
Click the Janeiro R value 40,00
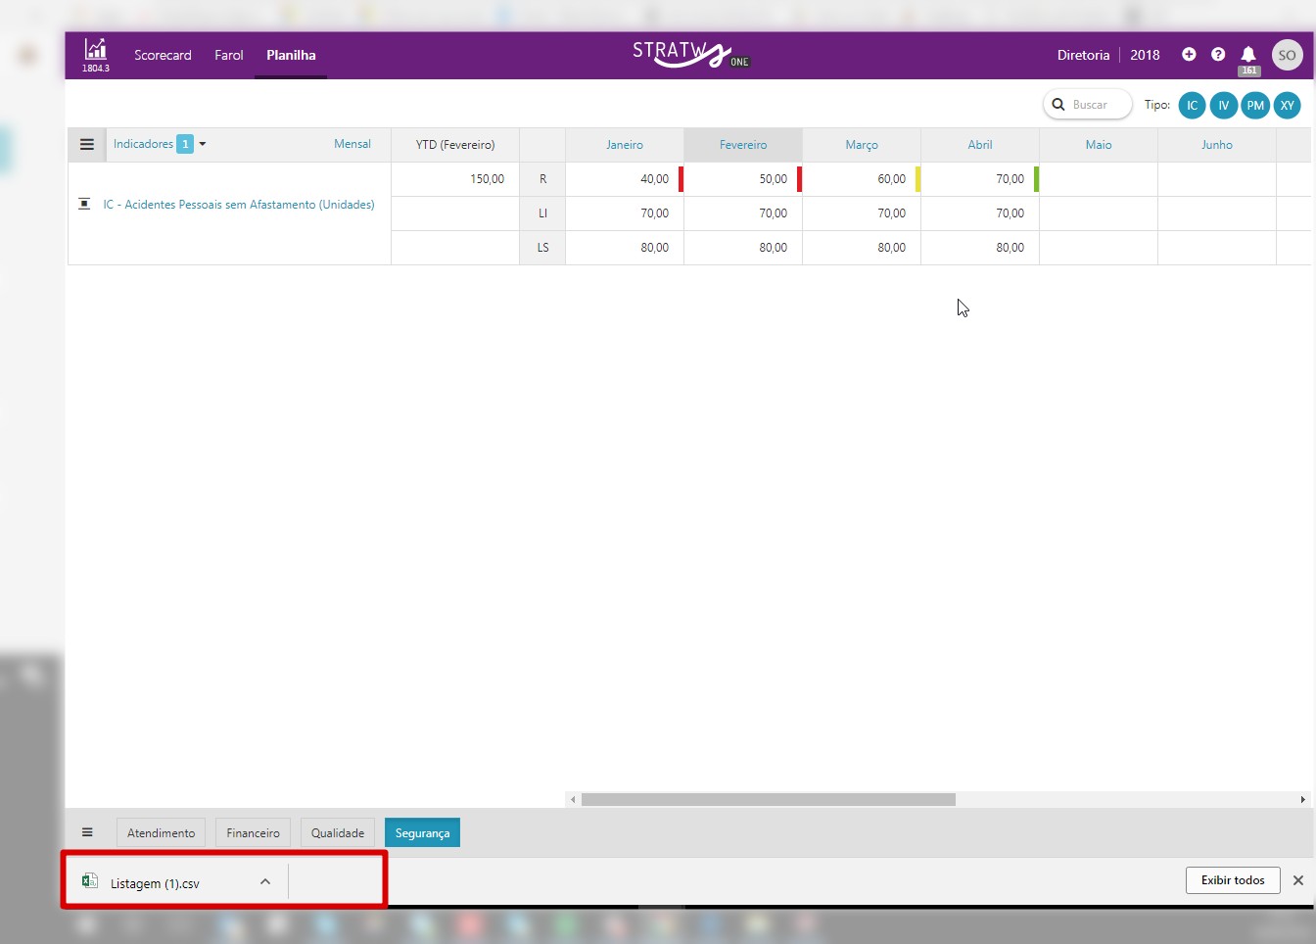tap(654, 179)
